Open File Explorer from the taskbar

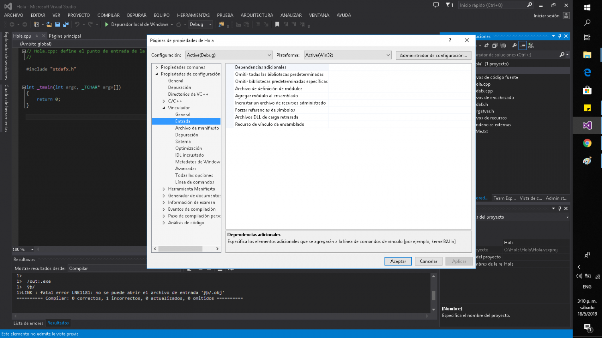coord(587,55)
